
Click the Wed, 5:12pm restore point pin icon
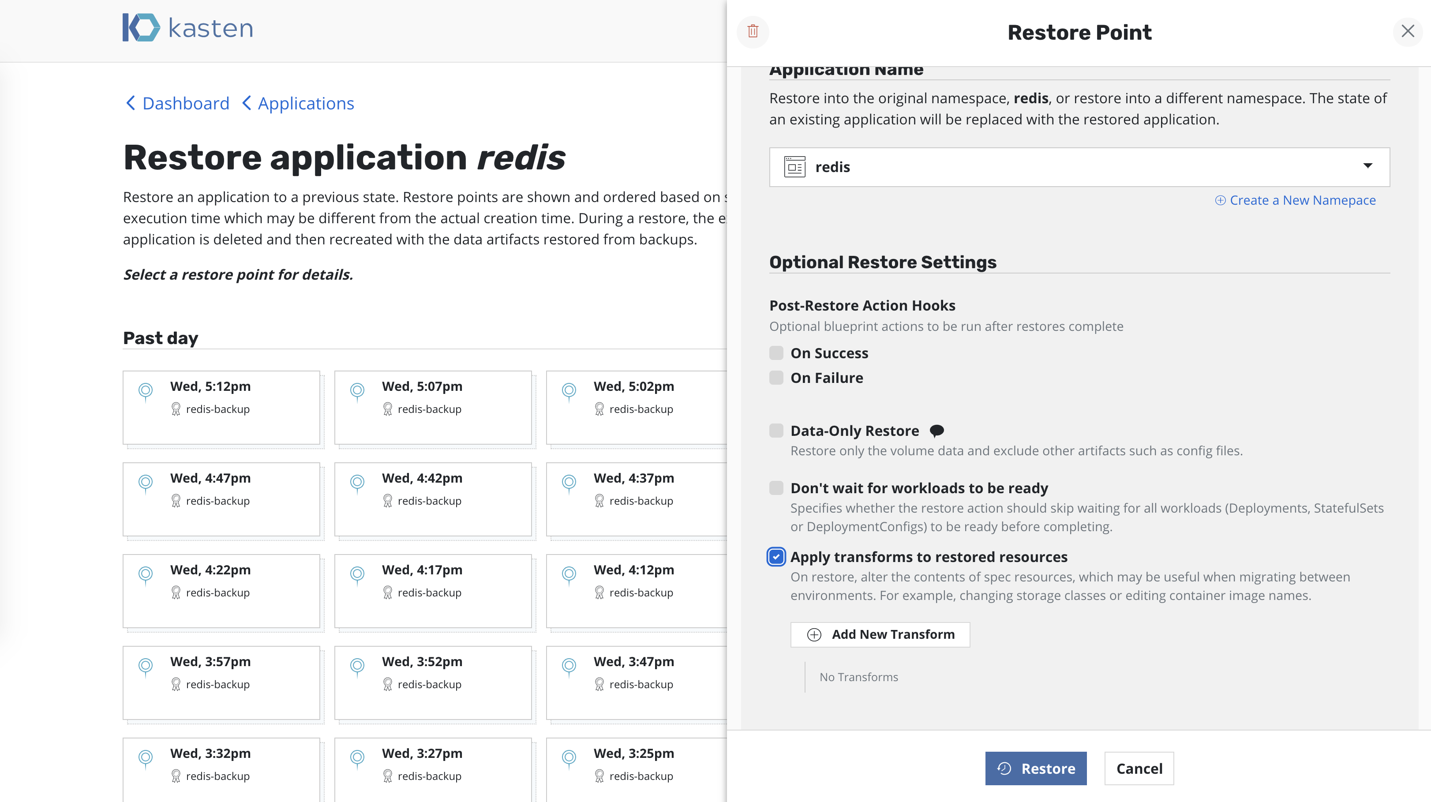click(146, 390)
